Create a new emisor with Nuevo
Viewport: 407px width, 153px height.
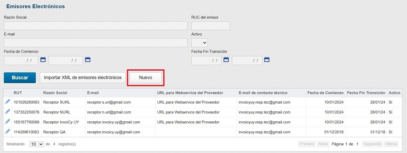[146, 78]
